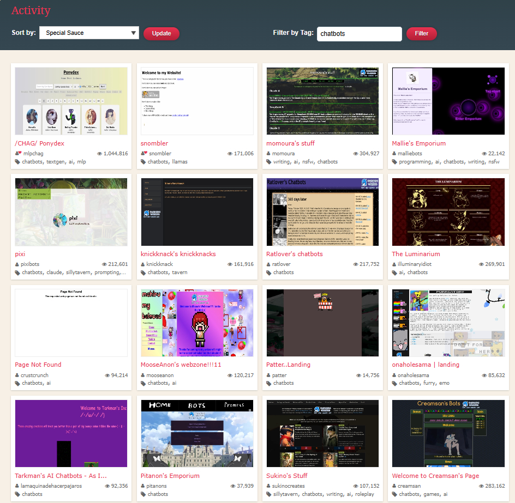Click the ratlover username link
Screen dimensions: 515x503
[x=281, y=264]
